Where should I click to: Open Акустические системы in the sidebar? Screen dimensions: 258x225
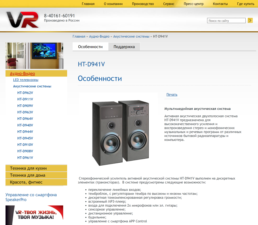(32, 86)
